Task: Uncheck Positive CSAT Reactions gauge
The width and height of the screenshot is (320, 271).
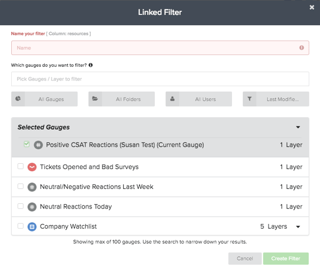Action: pyautogui.click(x=27, y=144)
